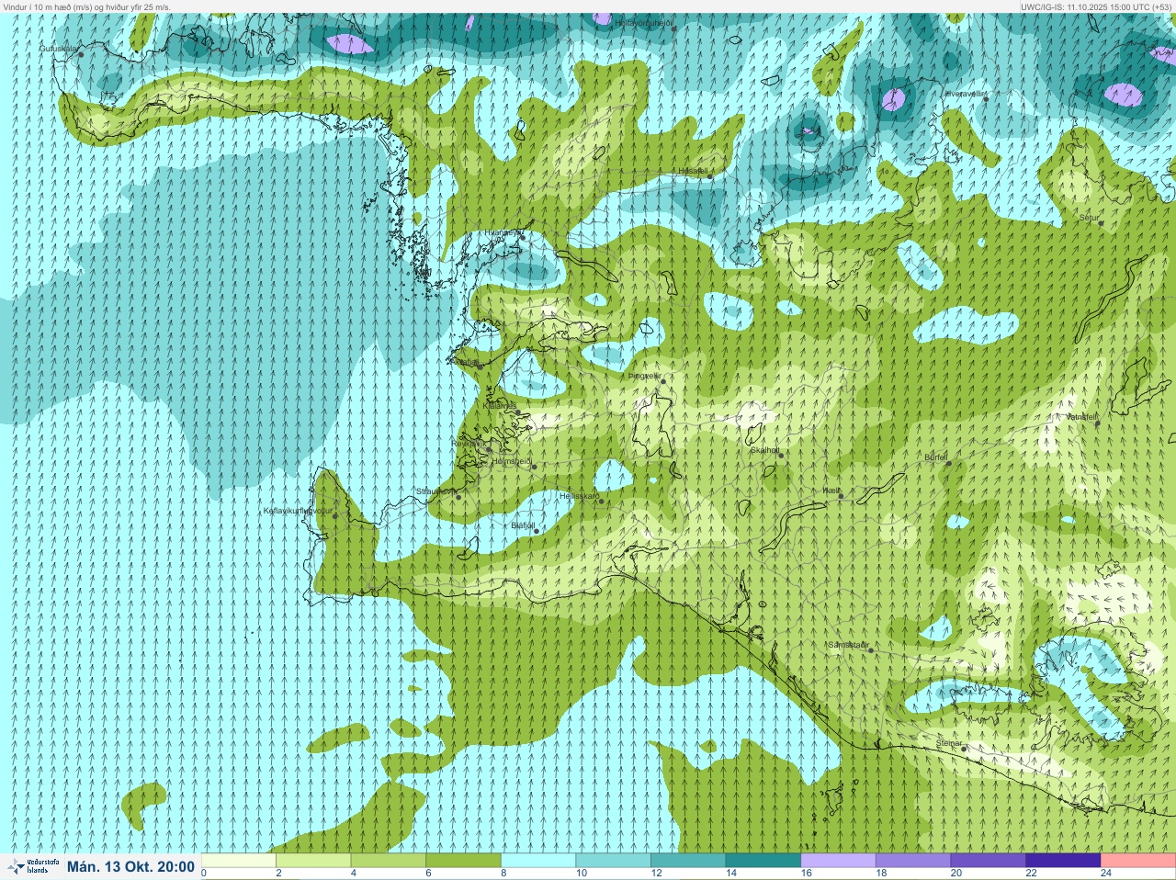
Task: Click the Straumsvík station marker
Action: coord(457,497)
